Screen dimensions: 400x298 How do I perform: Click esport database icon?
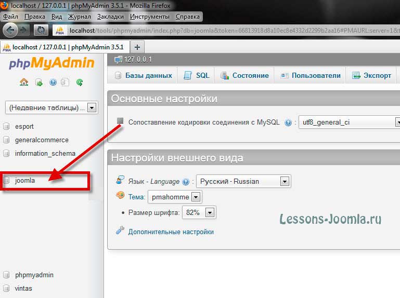coord(6,126)
